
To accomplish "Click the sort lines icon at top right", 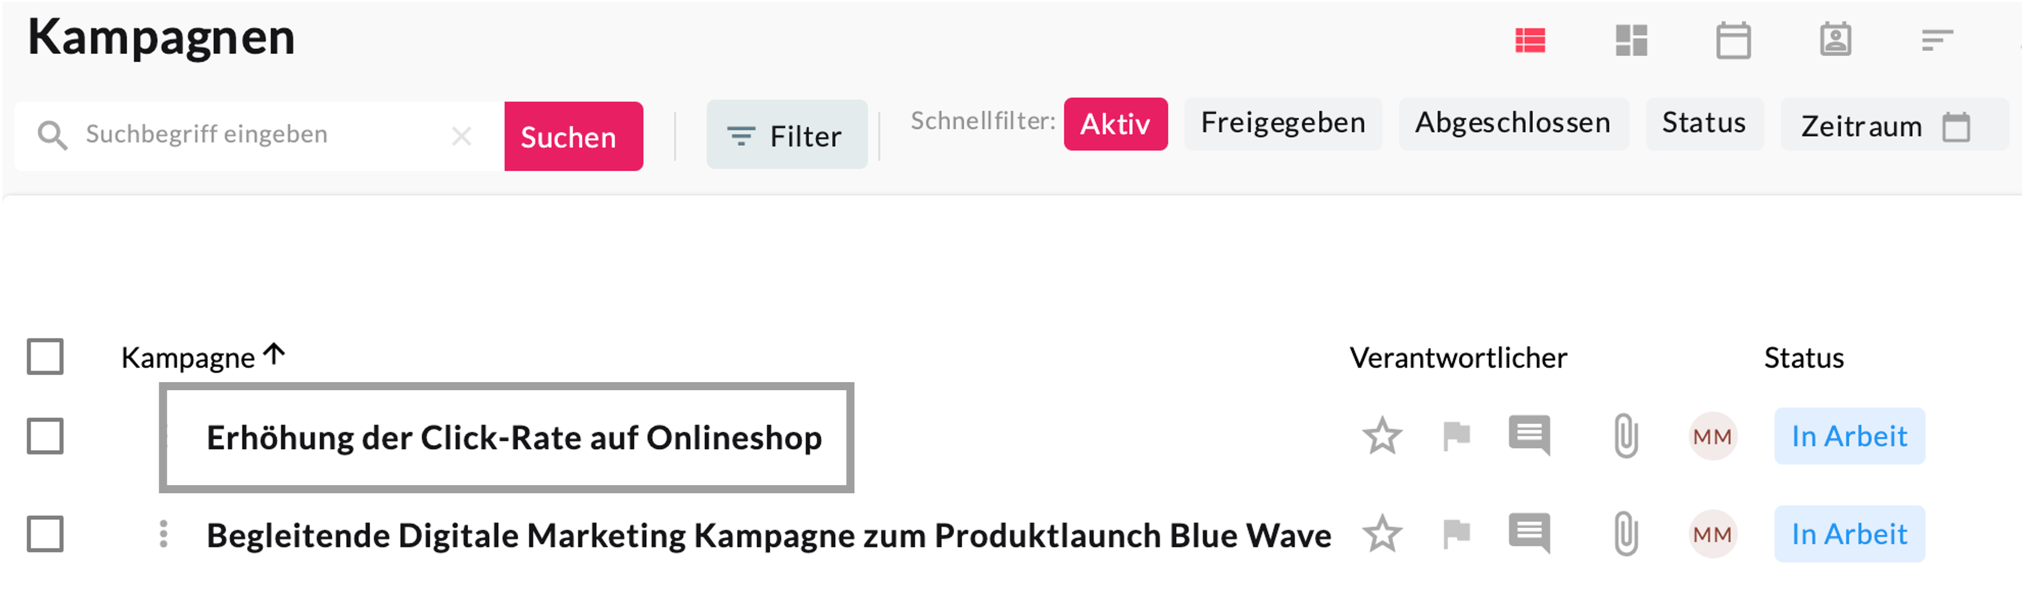I will click(1937, 40).
